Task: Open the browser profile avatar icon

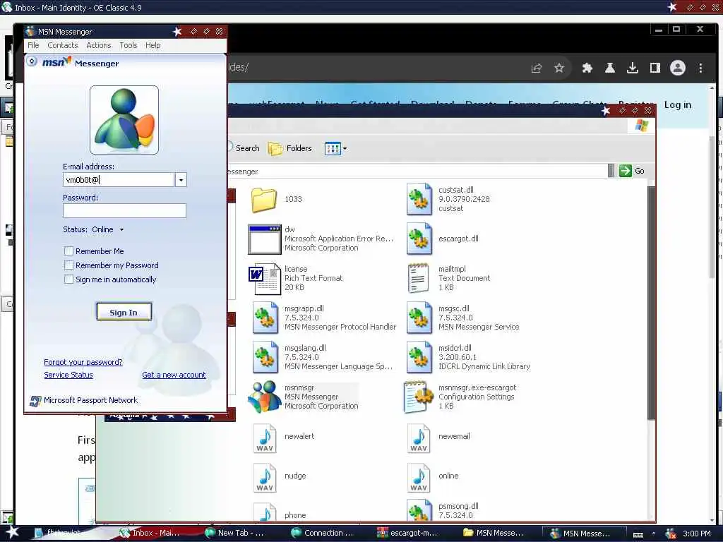Action: click(677, 68)
